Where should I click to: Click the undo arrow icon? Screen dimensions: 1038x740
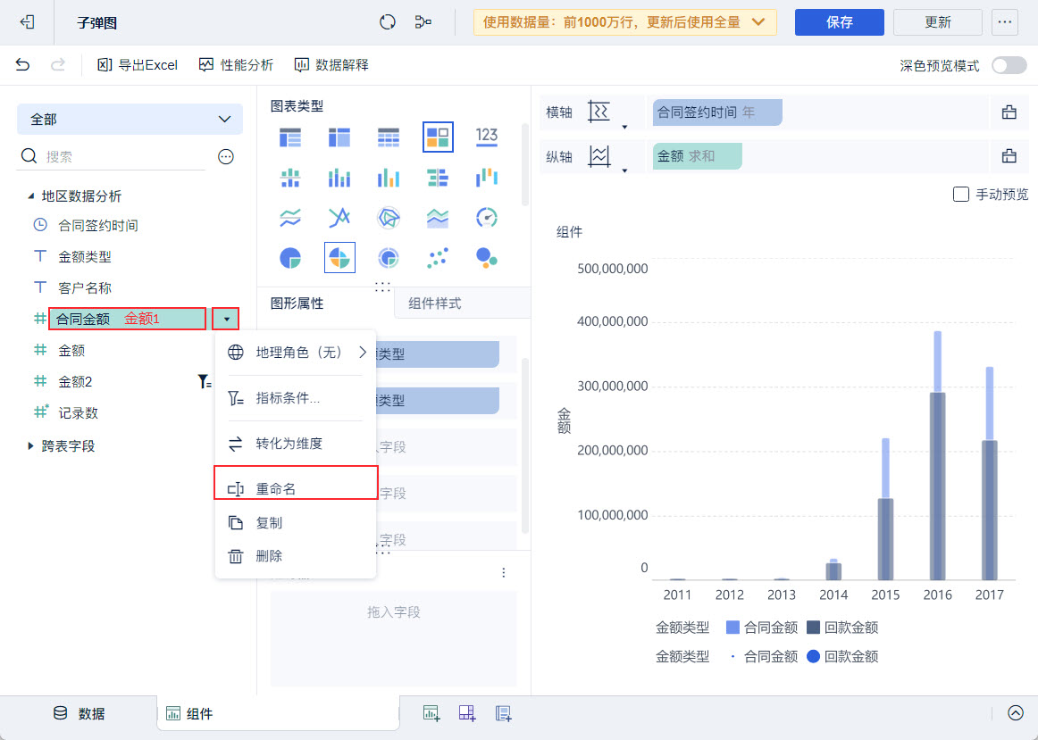click(x=22, y=65)
